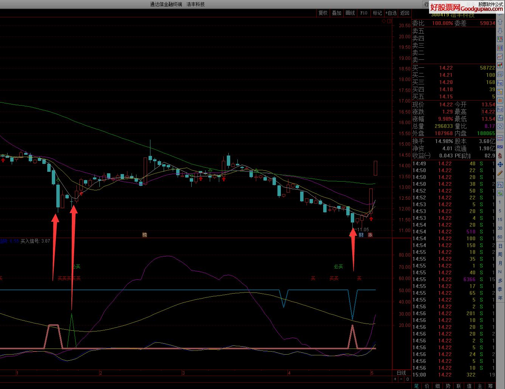The height and width of the screenshot is (389, 505).
Task: Select the 季 quarterly period
Action: (500, 289)
